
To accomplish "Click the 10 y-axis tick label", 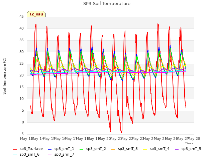I will click(21, 99).
